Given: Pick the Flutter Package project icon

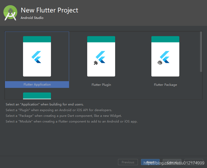Looking at the screenshot, I should (x=165, y=56).
